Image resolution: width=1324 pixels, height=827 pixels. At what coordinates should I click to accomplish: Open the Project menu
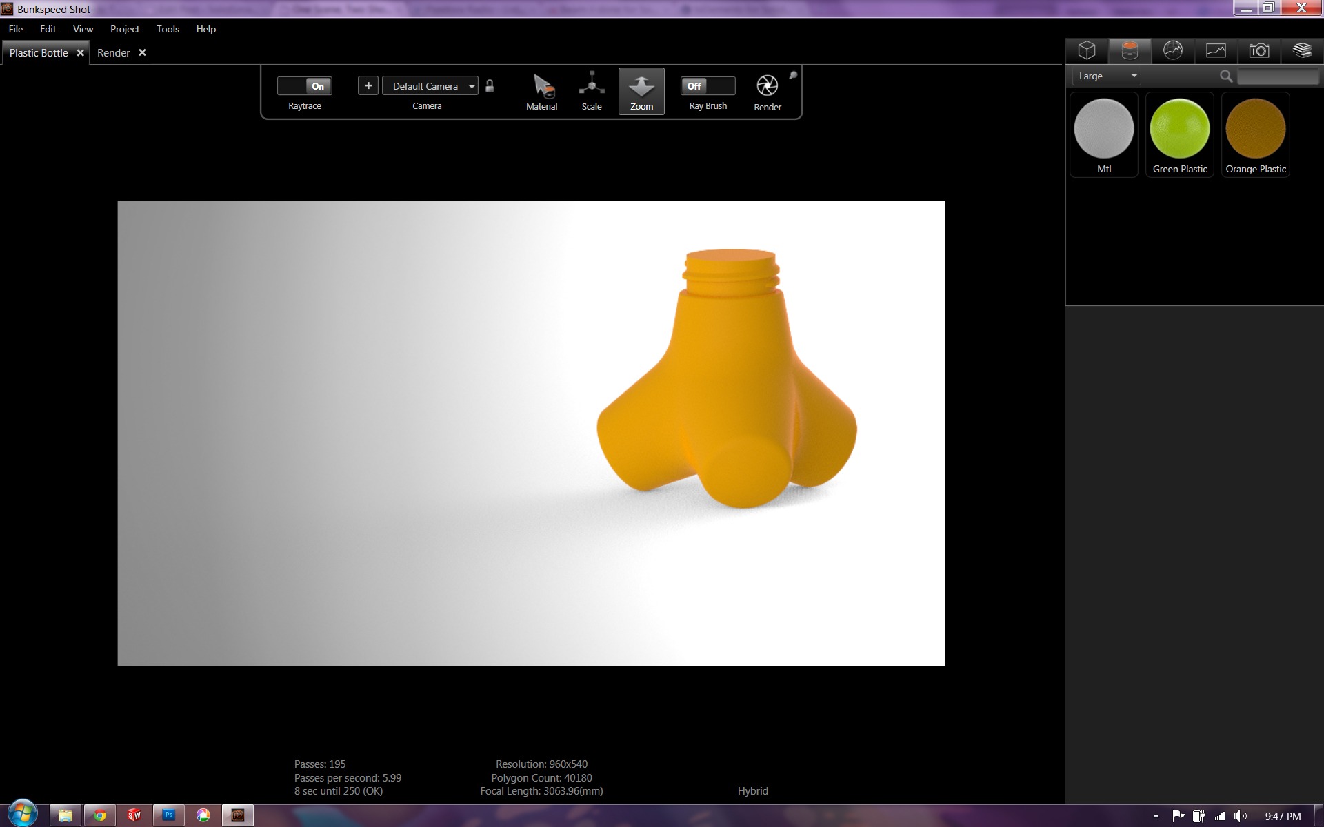pos(125,29)
